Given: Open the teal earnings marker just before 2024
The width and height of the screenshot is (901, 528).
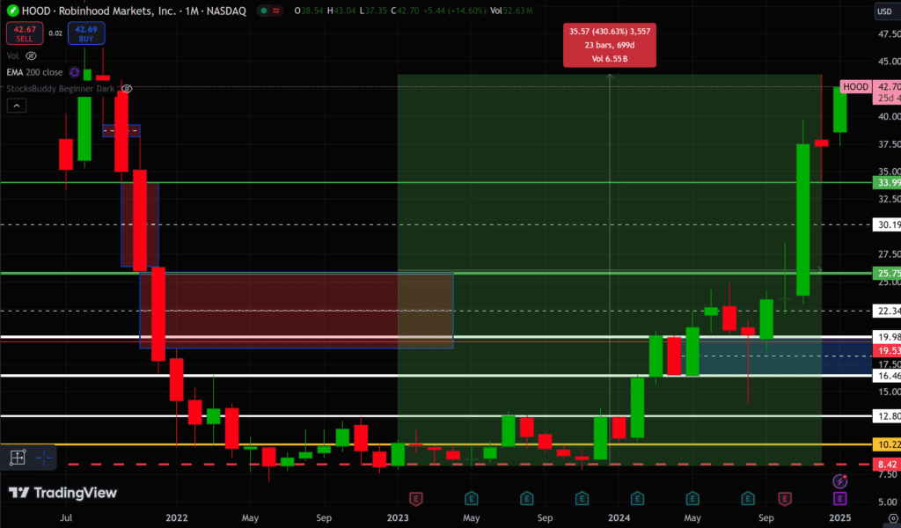Looking at the screenshot, I should point(582,498).
